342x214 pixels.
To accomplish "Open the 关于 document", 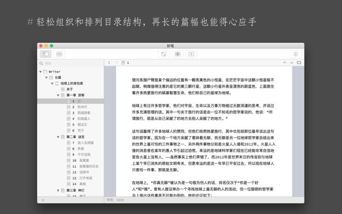I will 71,89.
